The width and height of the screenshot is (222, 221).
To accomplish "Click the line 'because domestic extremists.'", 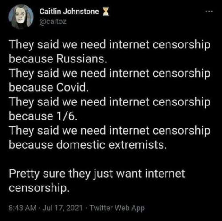I will (88, 145).
